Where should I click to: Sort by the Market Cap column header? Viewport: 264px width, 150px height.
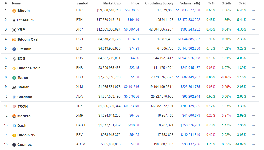pyautogui.click(x=112, y=3)
